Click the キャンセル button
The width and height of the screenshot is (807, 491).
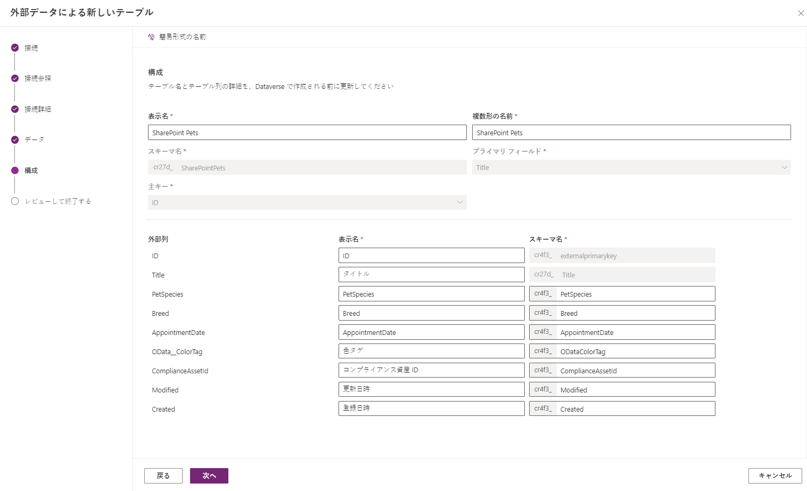pyautogui.click(x=775, y=476)
